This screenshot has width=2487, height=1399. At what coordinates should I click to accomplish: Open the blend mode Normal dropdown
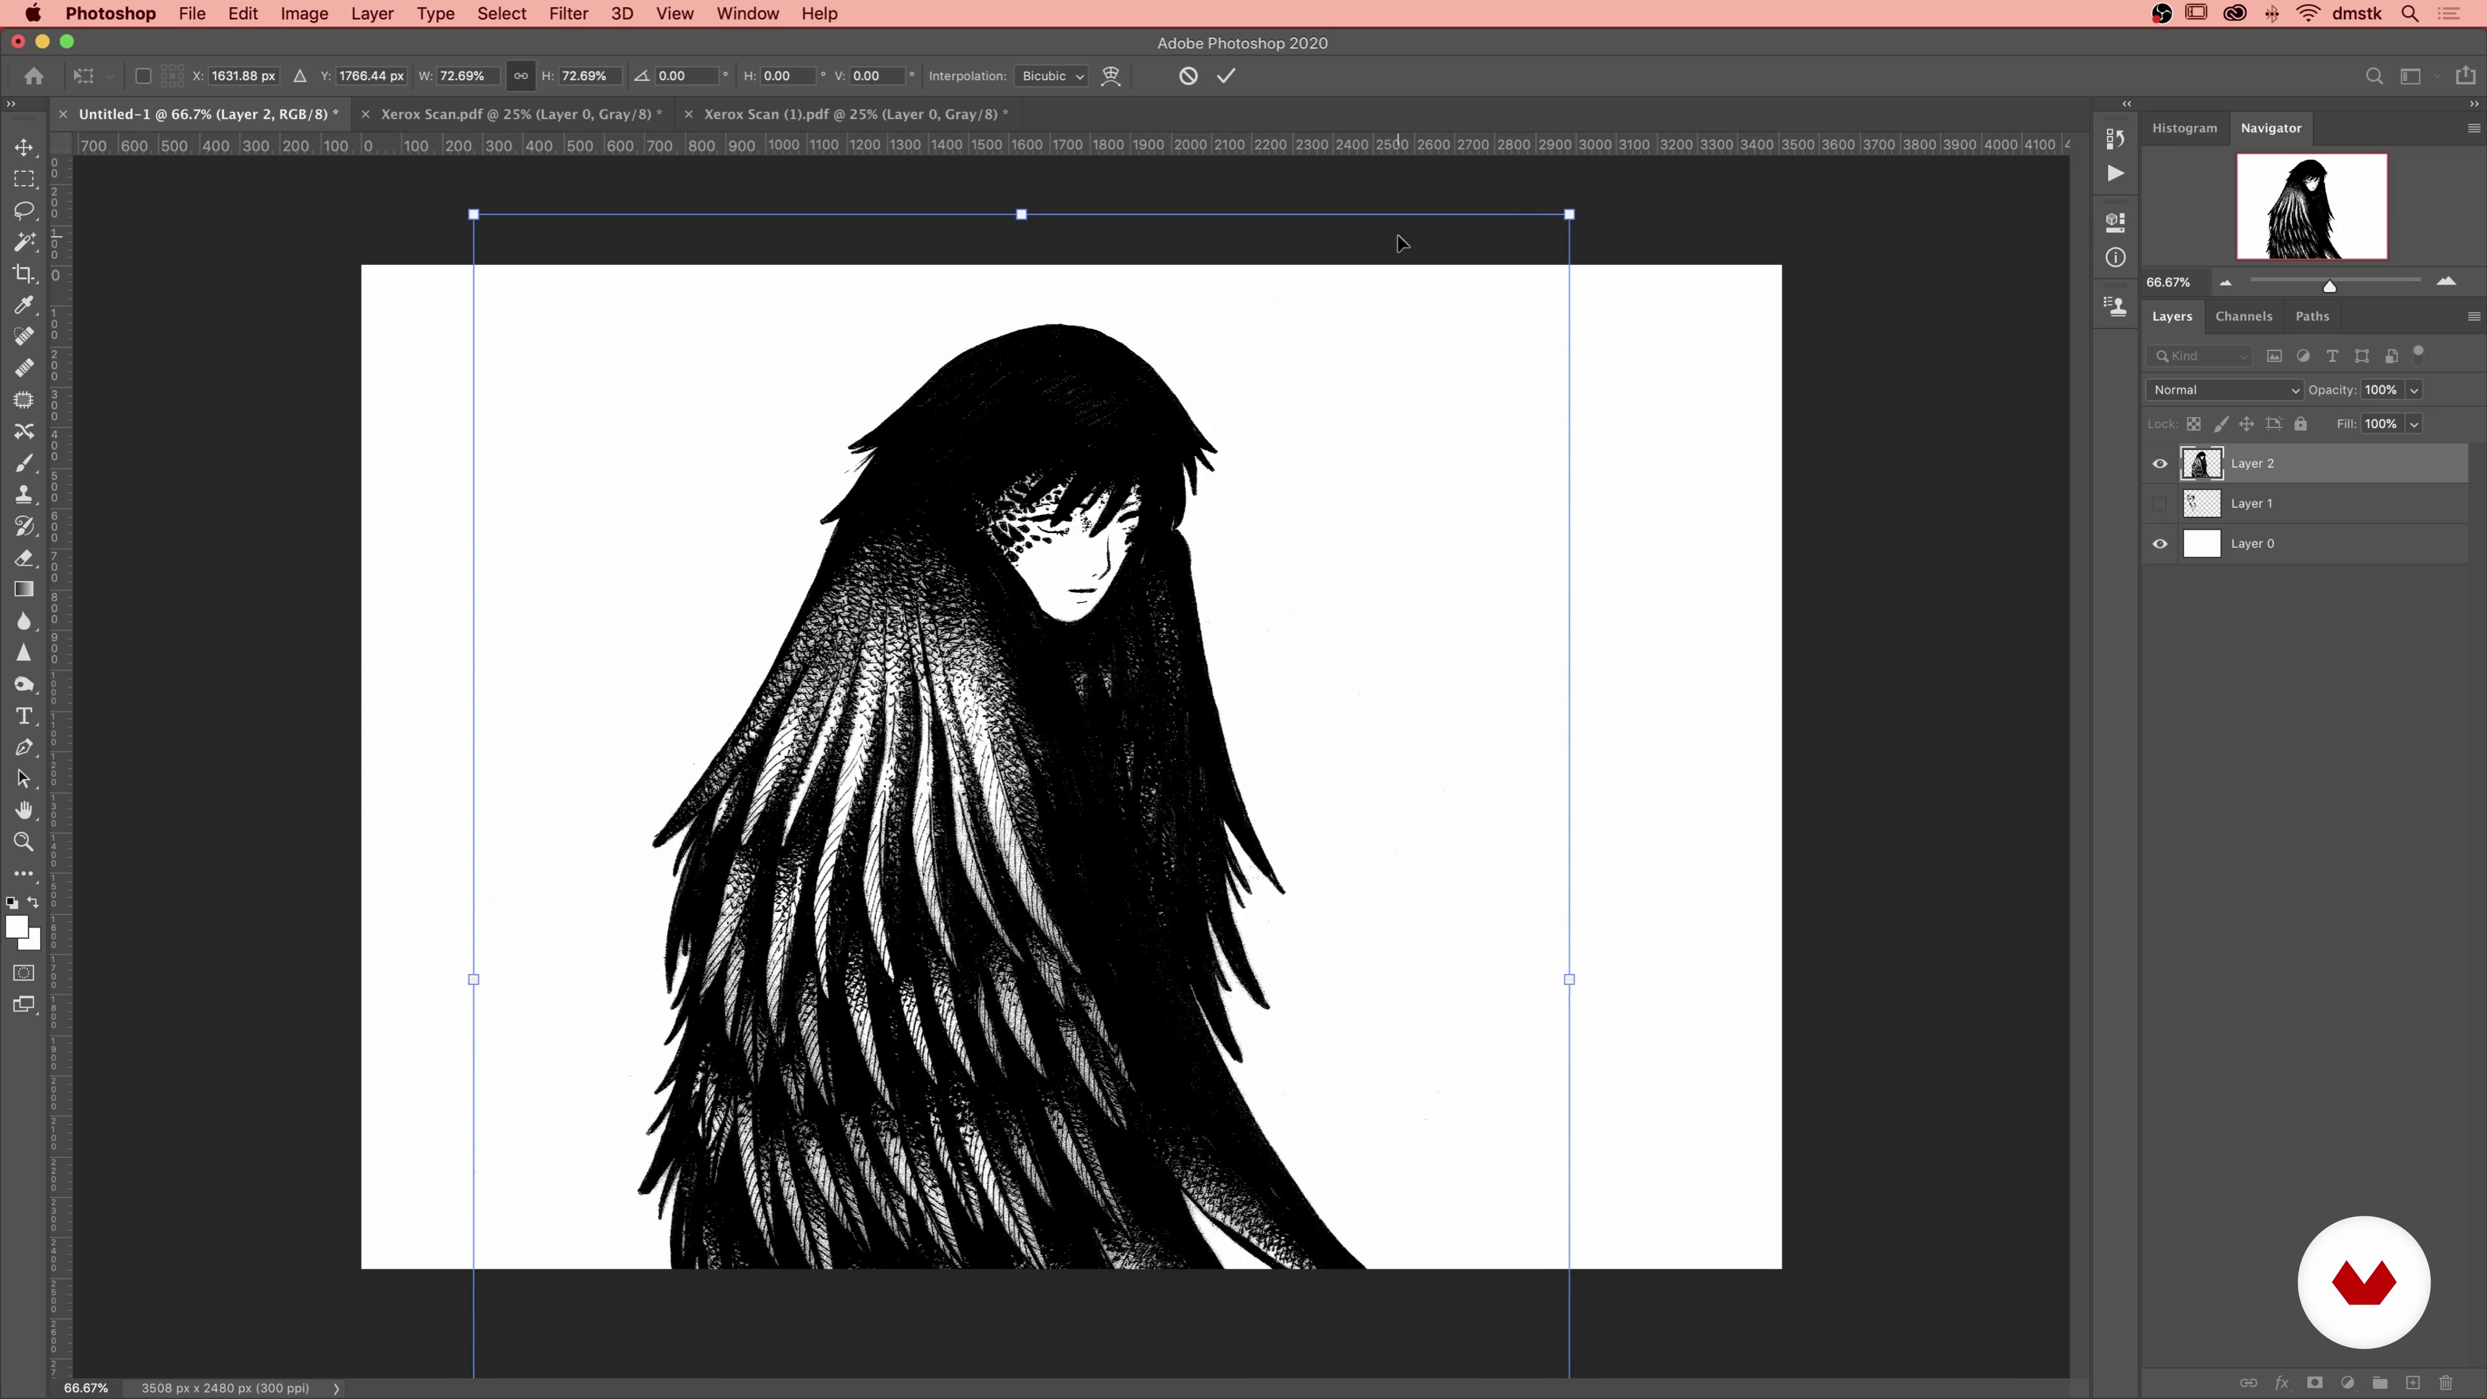2225,390
